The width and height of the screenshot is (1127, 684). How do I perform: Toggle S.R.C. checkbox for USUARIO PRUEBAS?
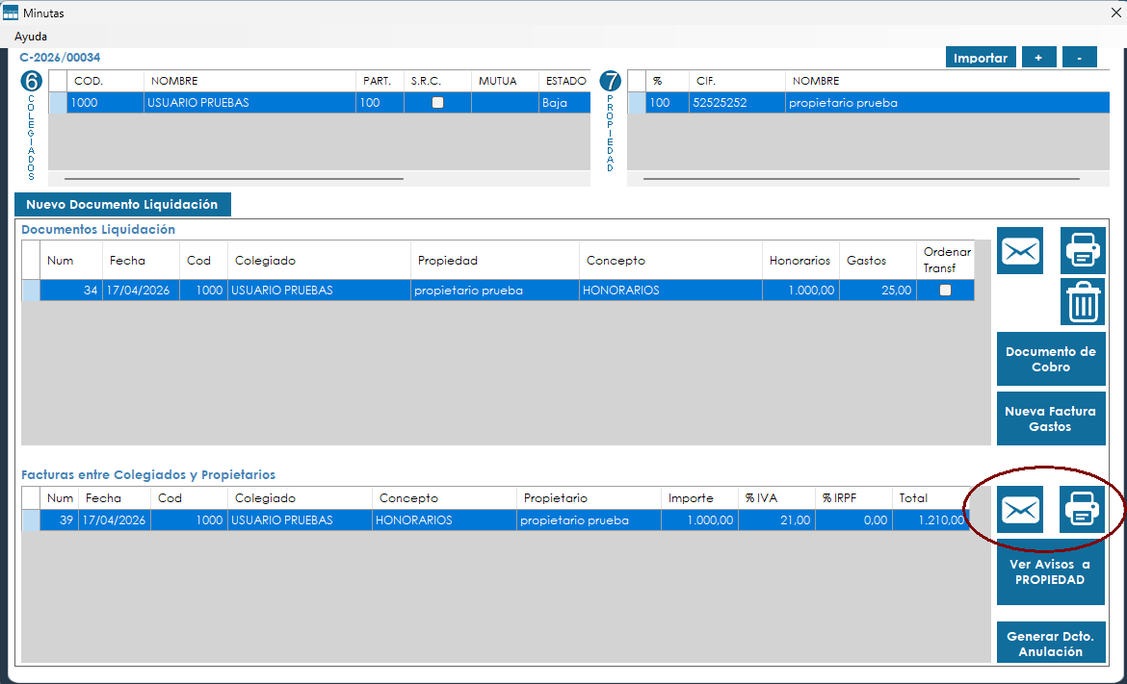tap(437, 102)
